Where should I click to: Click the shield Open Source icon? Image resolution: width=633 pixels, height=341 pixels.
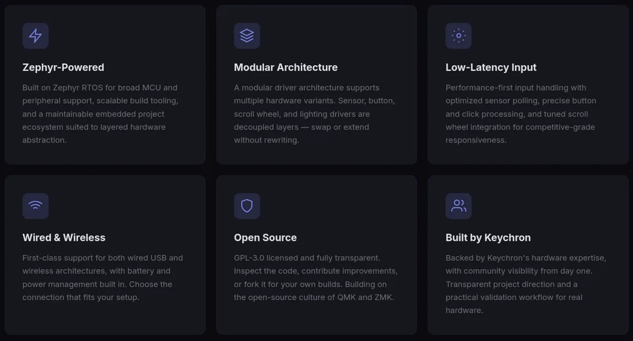pyautogui.click(x=247, y=206)
